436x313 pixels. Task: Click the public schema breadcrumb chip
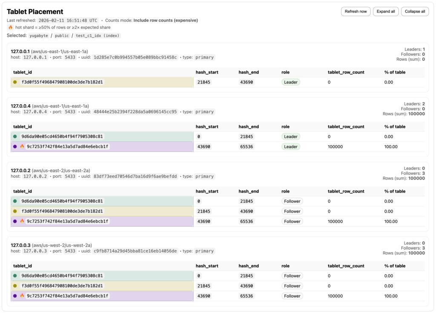point(62,36)
